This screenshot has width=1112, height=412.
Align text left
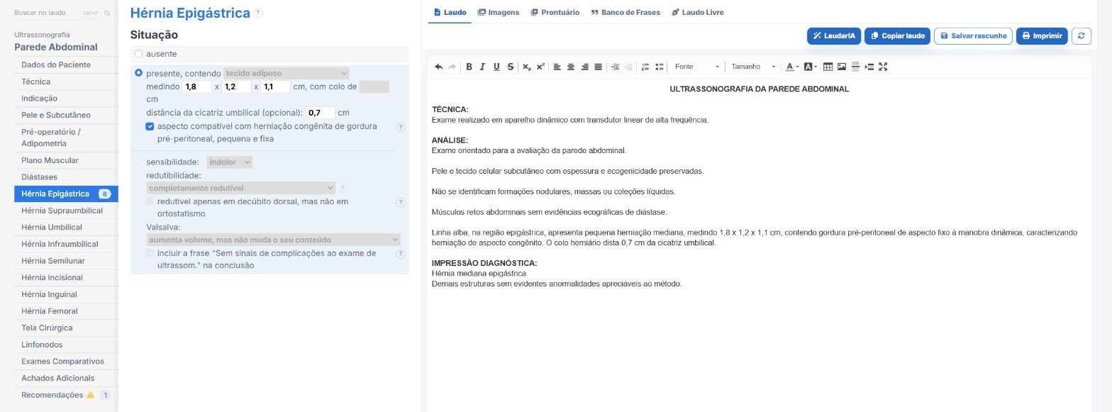[557, 67]
